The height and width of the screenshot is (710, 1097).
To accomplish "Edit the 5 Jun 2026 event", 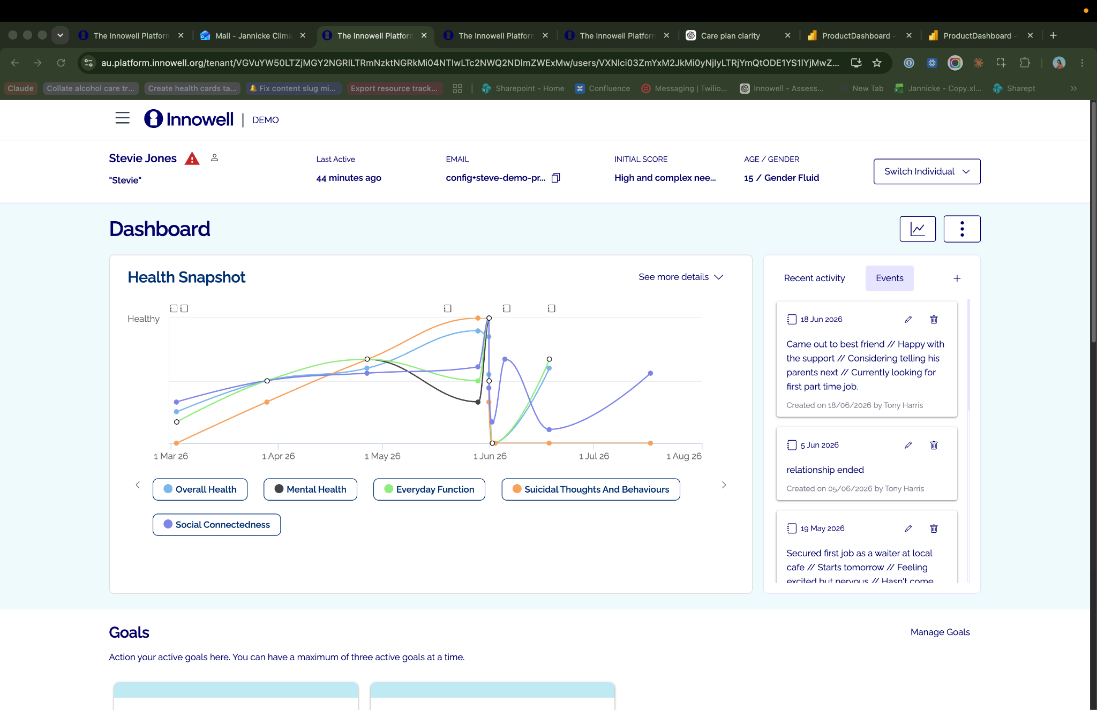I will tap(908, 445).
